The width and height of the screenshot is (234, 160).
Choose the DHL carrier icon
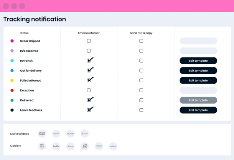71,146
